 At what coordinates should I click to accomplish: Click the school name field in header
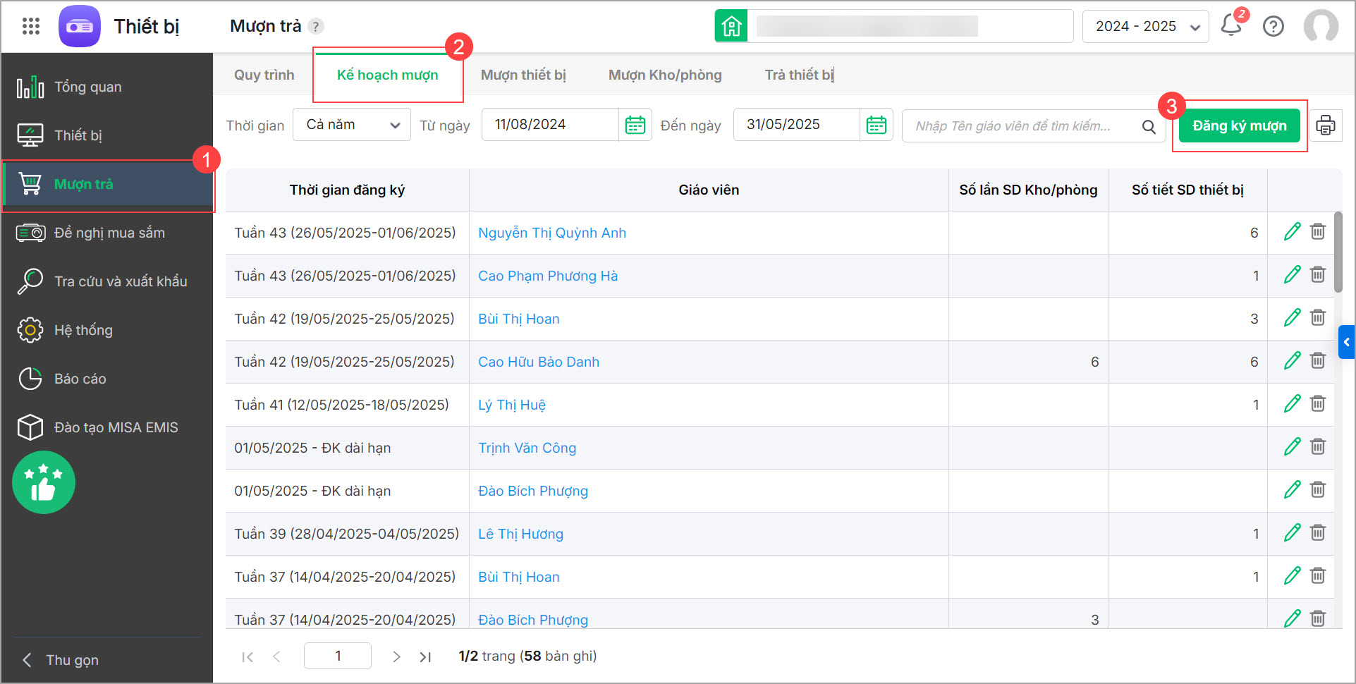(x=910, y=27)
